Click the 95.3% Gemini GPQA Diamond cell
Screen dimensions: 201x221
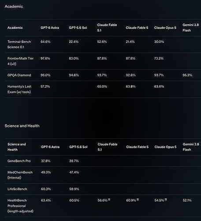[187, 75]
